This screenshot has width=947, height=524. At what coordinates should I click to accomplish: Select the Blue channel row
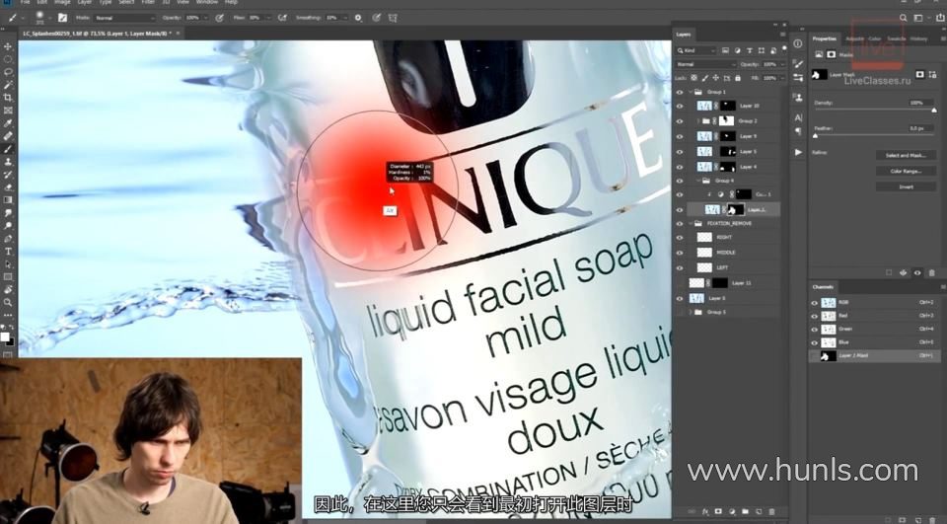pos(875,342)
